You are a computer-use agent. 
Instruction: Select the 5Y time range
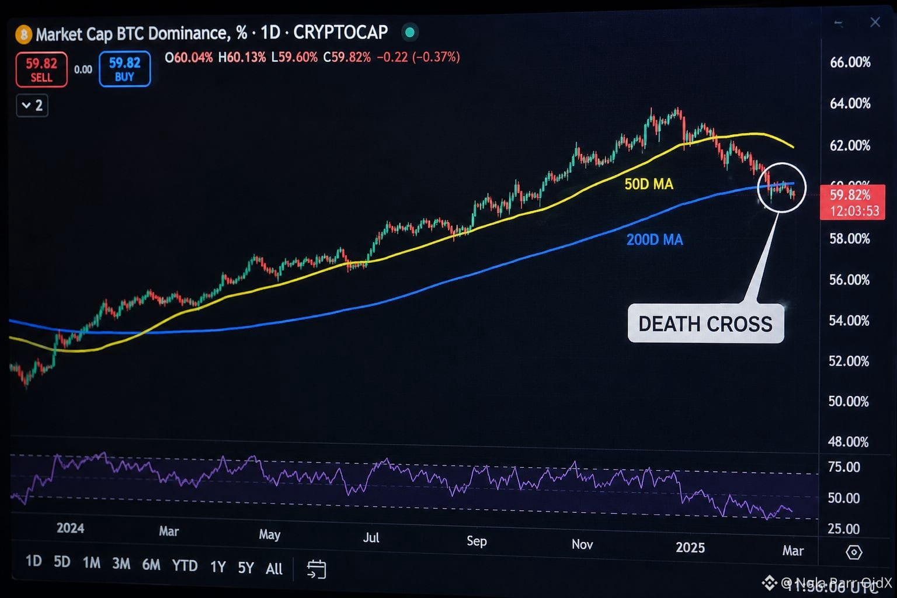click(246, 568)
